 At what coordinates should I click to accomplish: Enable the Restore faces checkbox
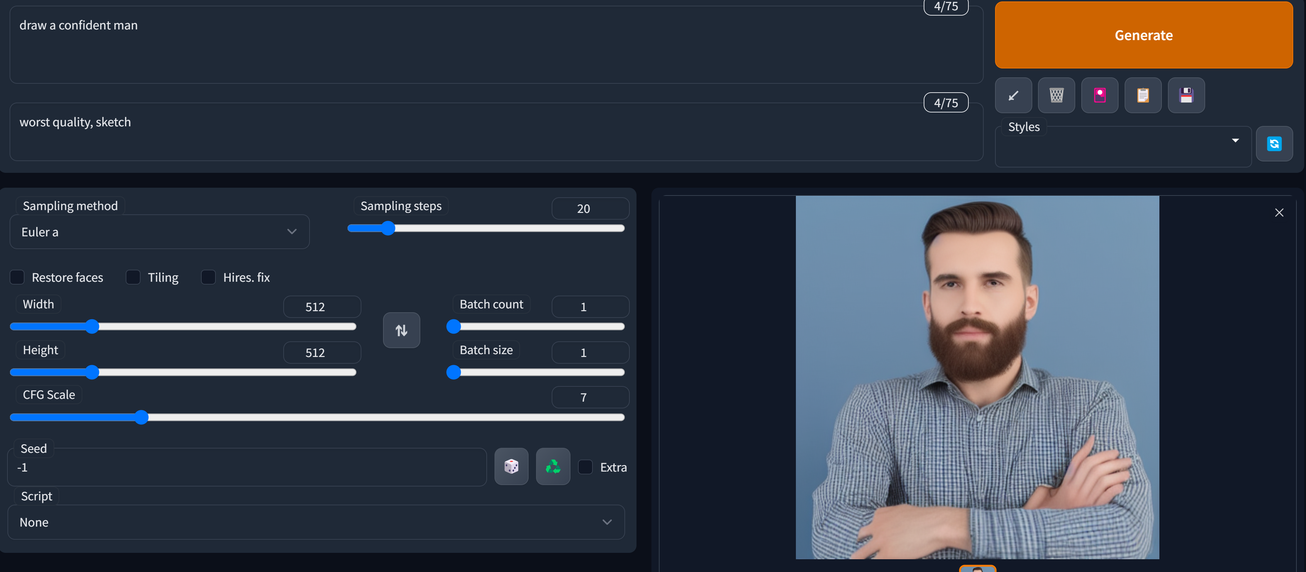pos(17,277)
